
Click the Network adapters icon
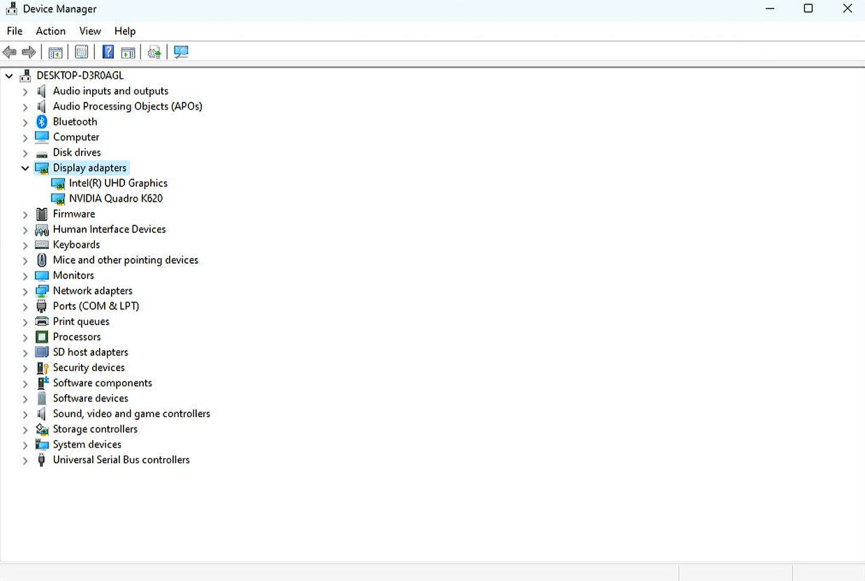coord(42,291)
